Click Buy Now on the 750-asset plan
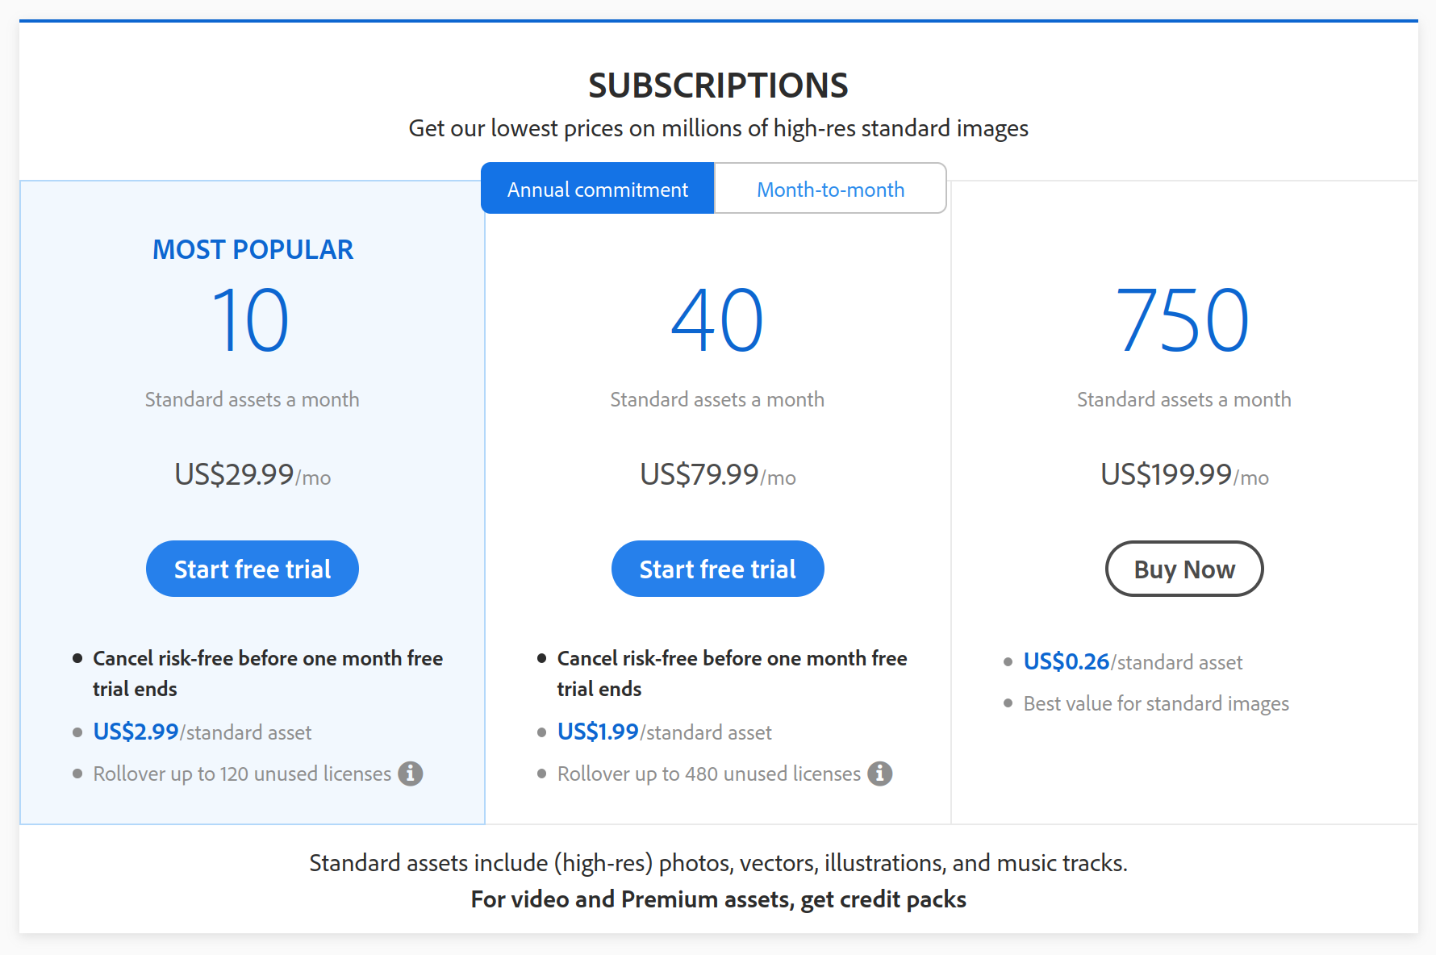This screenshot has width=1436, height=955. coord(1184,569)
